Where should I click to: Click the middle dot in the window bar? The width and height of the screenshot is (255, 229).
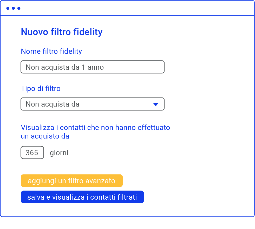point(13,8)
